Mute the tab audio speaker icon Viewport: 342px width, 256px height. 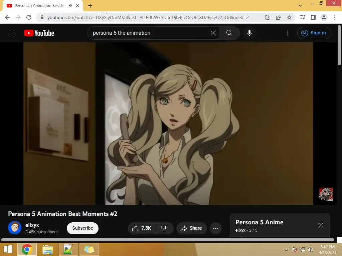[70, 6]
